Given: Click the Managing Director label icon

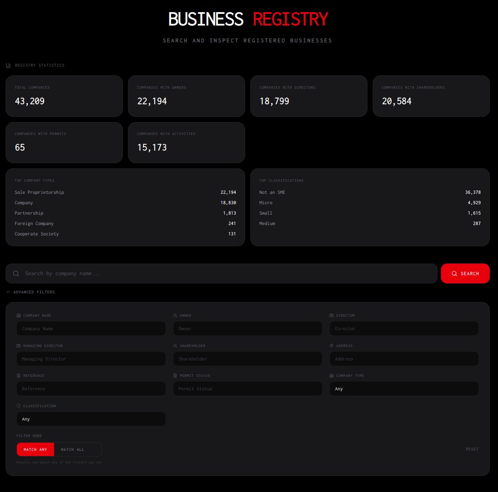Looking at the screenshot, I should (19, 346).
